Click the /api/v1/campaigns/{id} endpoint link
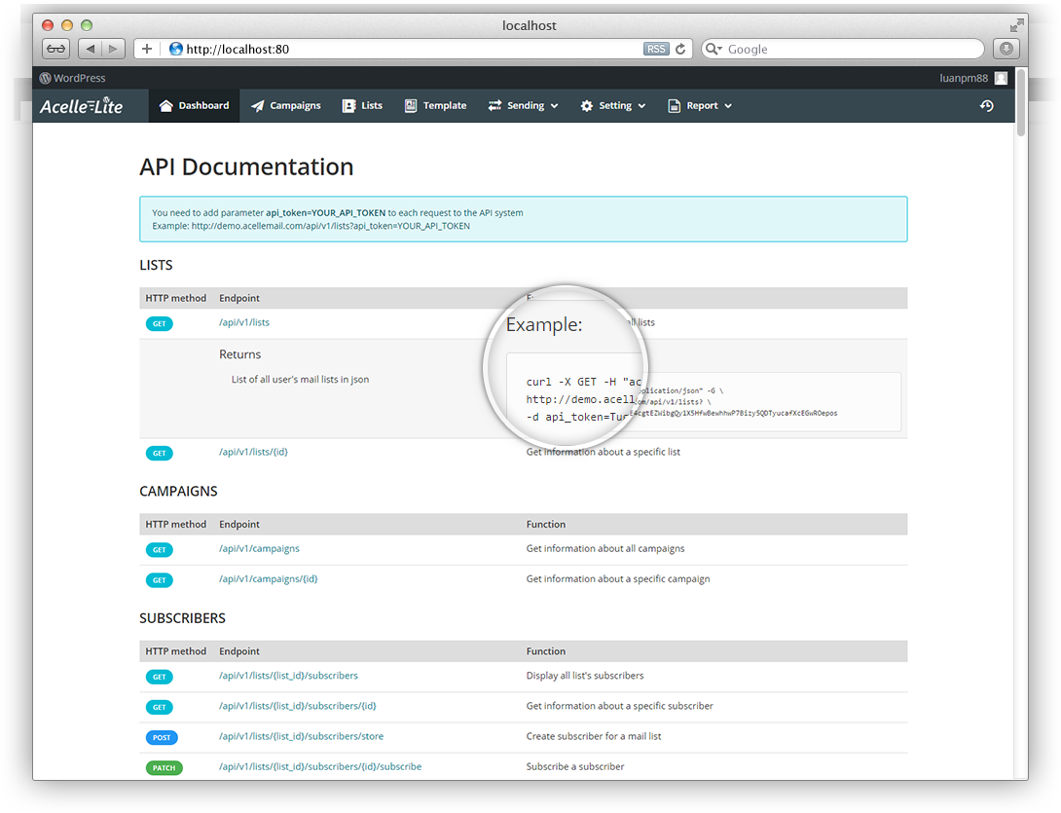This screenshot has width=1061, height=813. click(268, 578)
